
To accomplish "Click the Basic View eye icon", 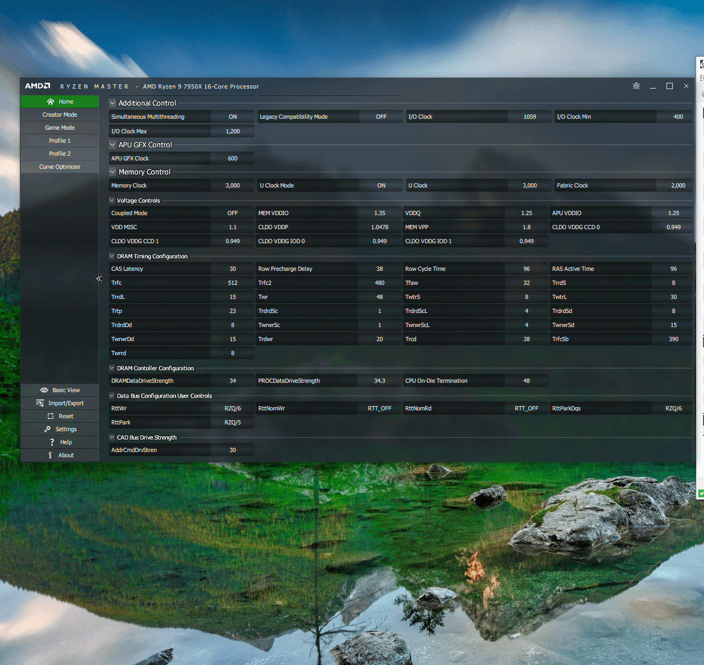I will (44, 390).
